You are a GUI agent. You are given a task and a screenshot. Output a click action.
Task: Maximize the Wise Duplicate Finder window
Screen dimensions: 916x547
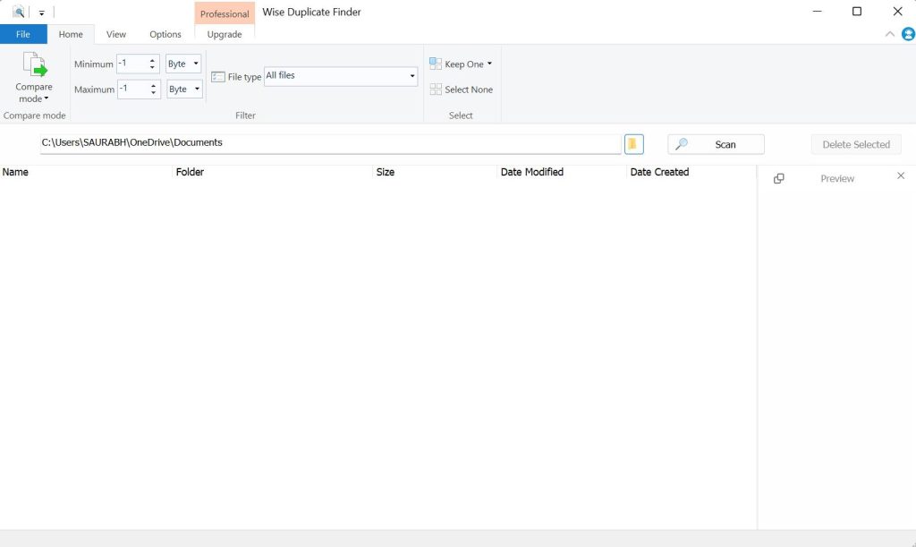pos(857,11)
